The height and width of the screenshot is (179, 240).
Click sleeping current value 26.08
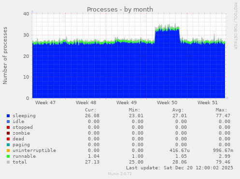pyautogui.click(x=92, y=116)
